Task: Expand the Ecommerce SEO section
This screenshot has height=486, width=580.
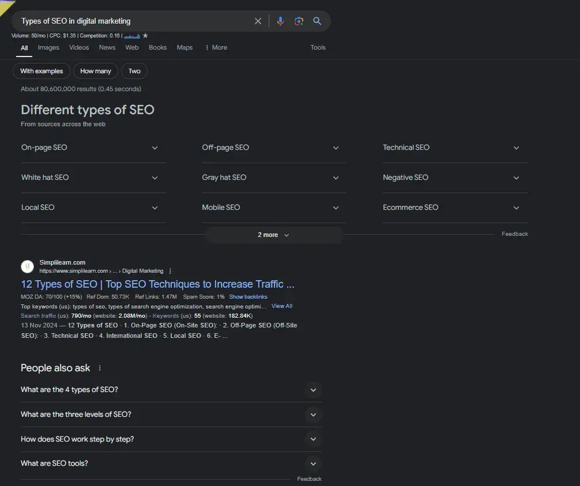Action: [x=455, y=208]
